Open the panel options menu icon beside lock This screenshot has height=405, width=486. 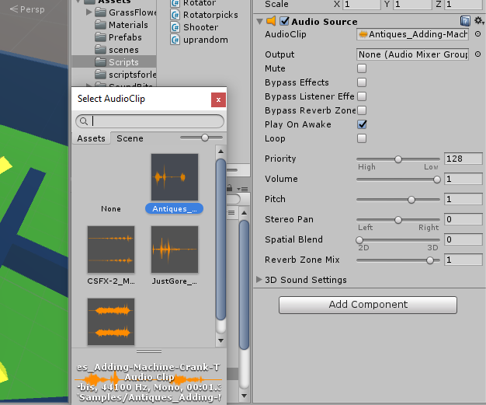pyautogui.click(x=242, y=189)
